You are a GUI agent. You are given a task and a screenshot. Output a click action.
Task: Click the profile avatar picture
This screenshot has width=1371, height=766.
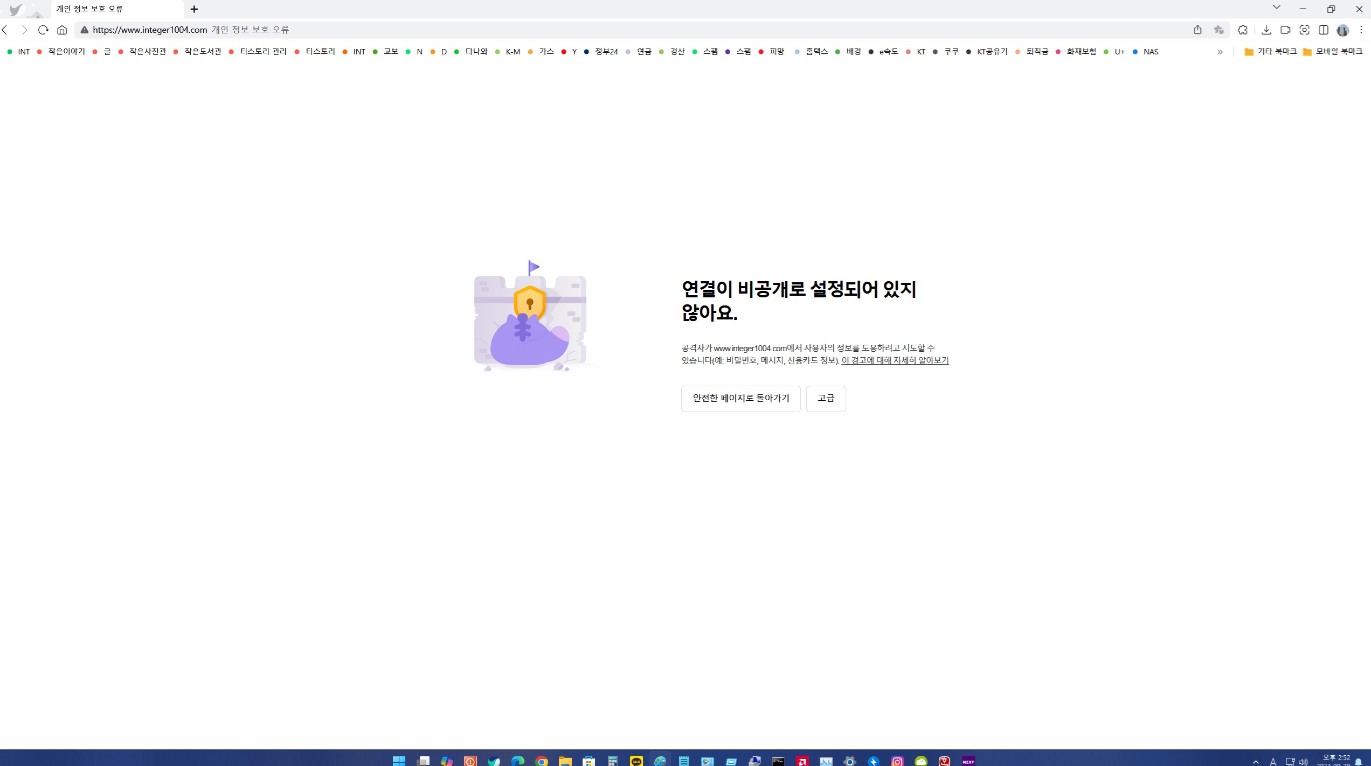tap(1342, 30)
